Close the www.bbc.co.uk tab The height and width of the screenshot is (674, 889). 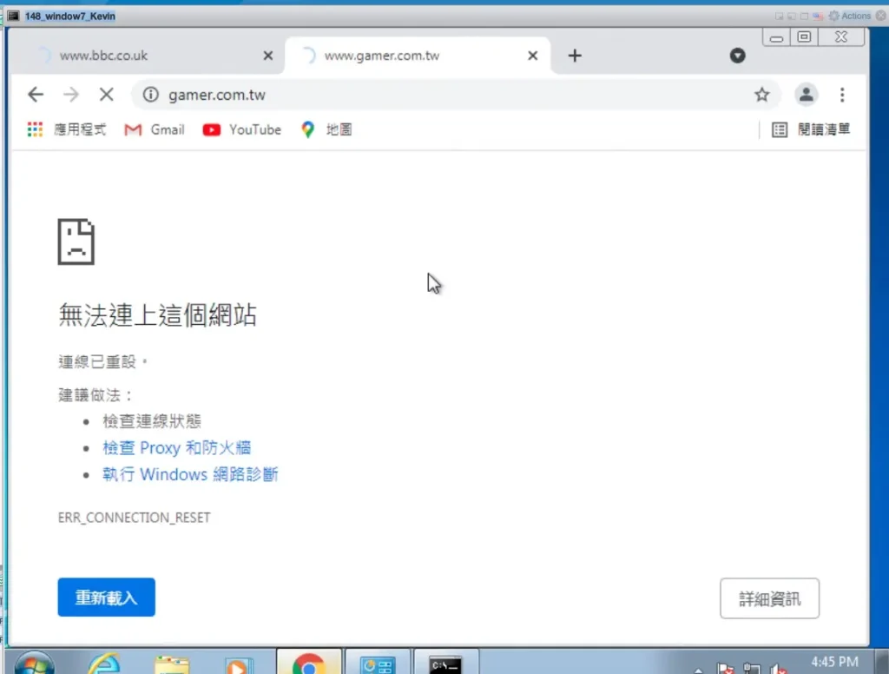[x=267, y=56]
